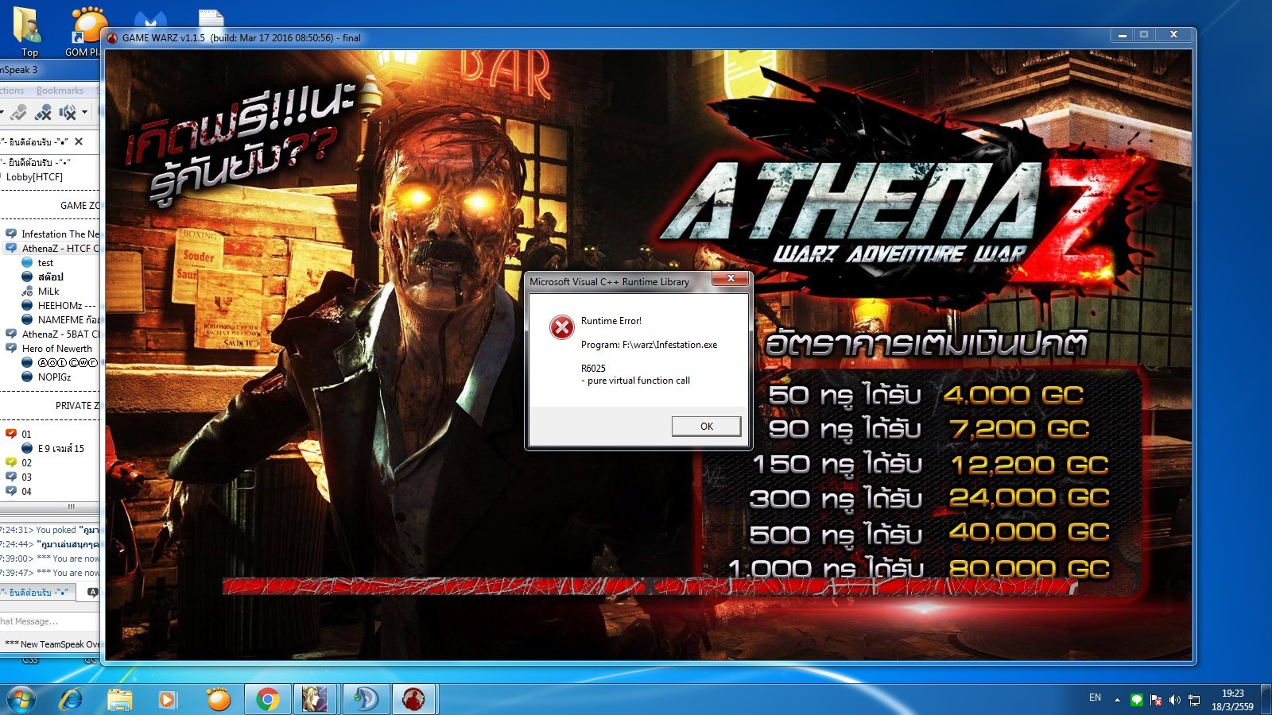Switch to the server chat tab
The image size is (1272, 715).
(37, 593)
